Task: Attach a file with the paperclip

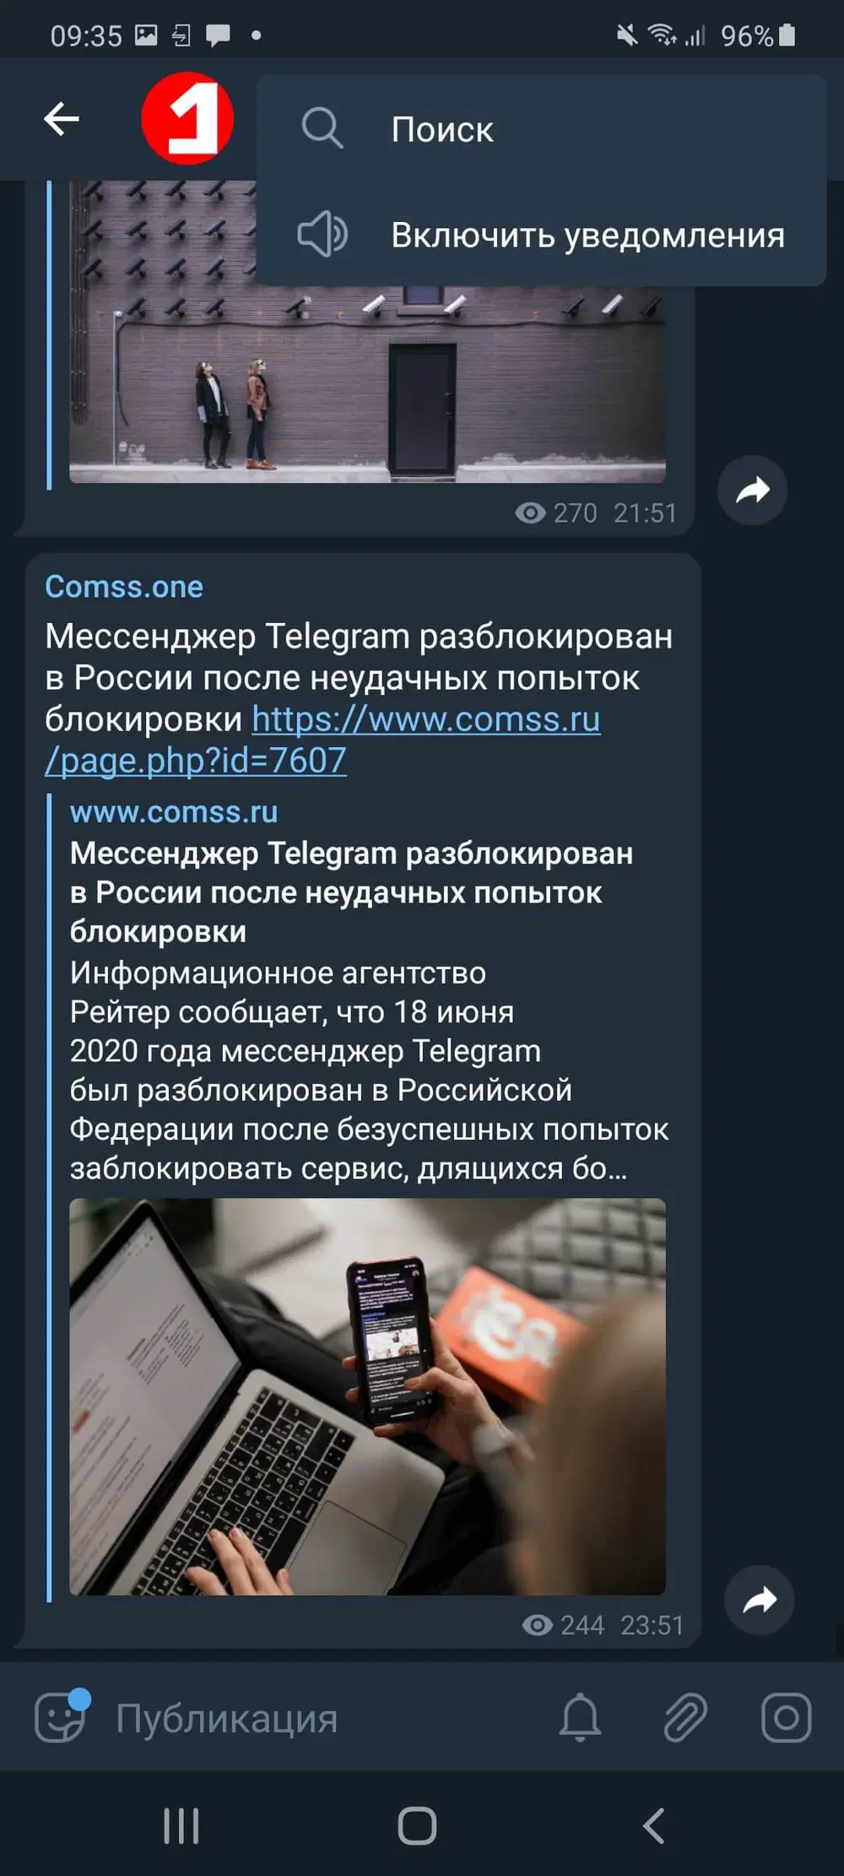Action: click(684, 1718)
